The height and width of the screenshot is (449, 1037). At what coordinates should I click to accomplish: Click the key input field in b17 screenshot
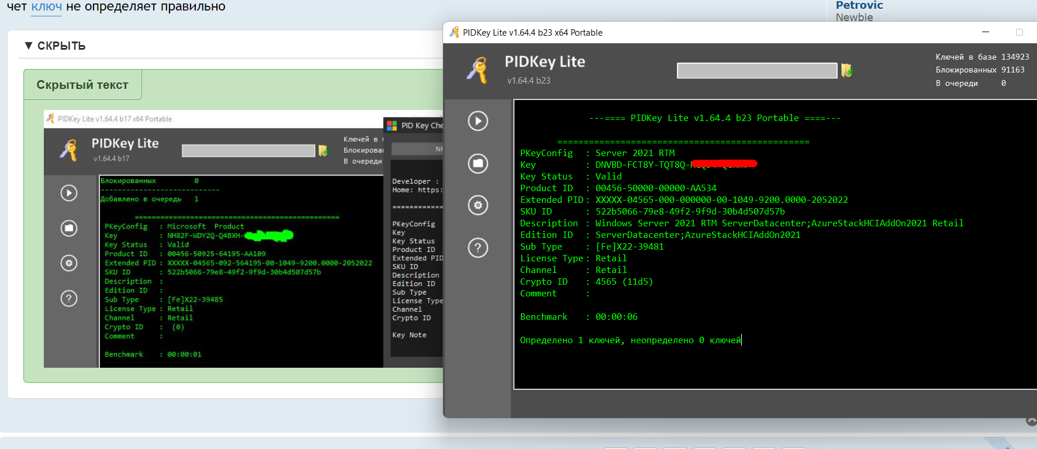click(248, 151)
